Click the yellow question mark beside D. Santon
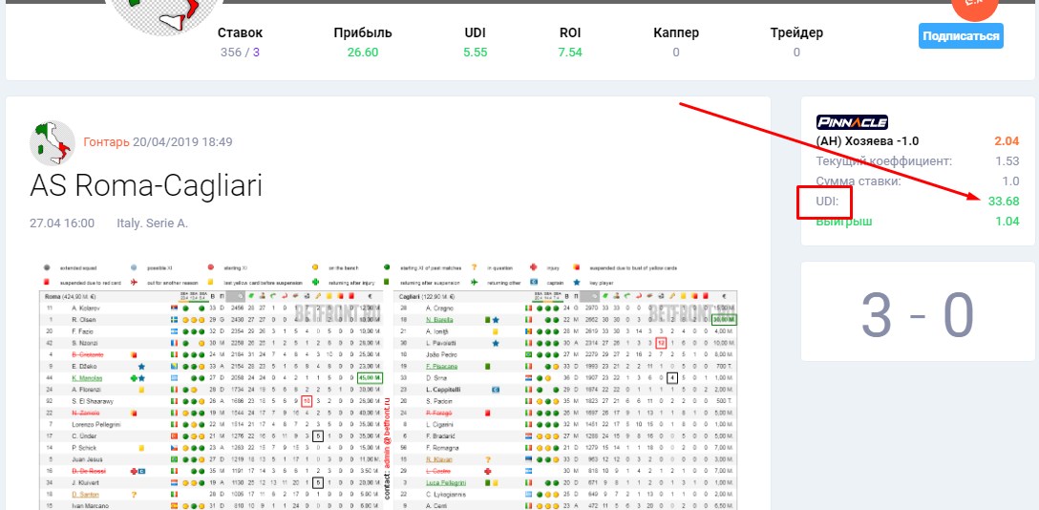1039x510 pixels. click(x=135, y=495)
